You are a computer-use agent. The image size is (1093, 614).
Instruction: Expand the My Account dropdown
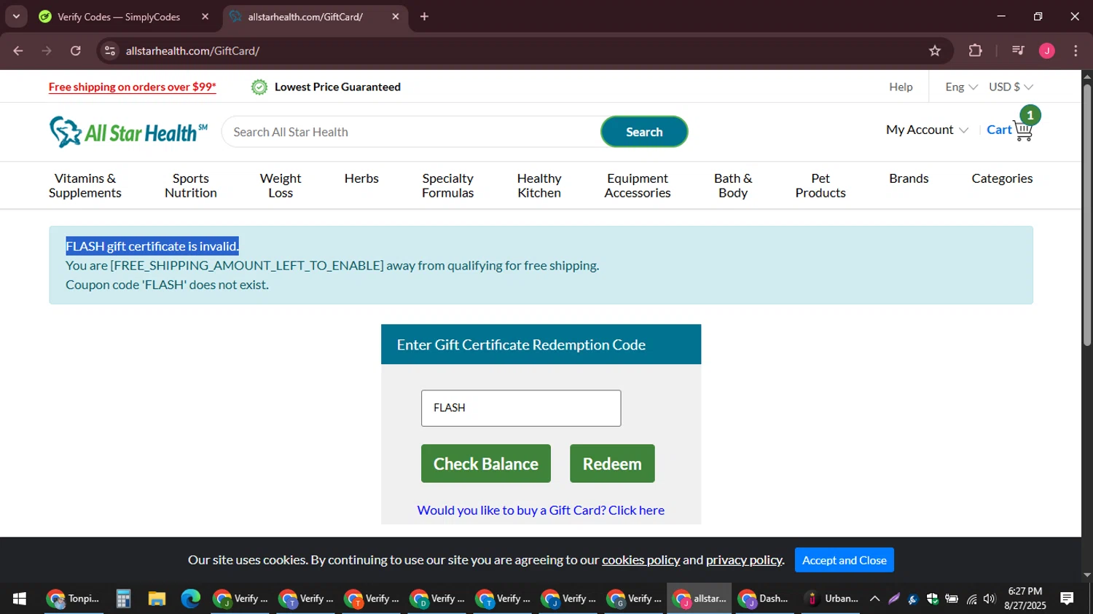click(x=927, y=130)
